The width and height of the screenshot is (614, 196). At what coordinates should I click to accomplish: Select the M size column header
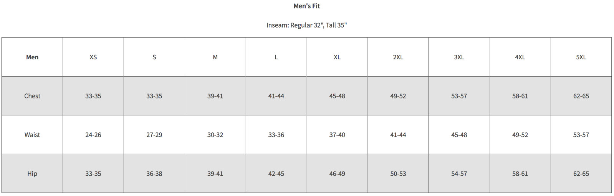pos(215,57)
